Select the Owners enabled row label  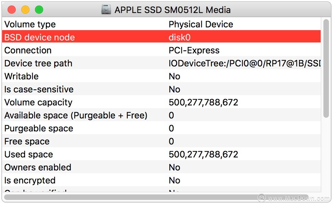tap(38, 167)
